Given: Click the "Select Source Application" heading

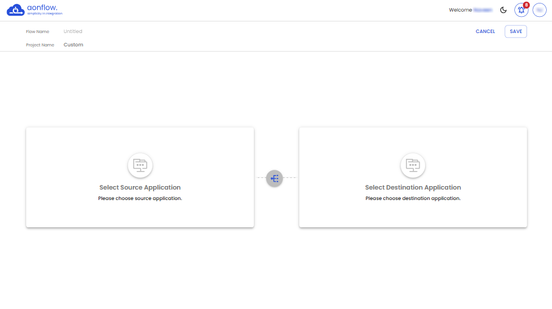Looking at the screenshot, I should 140,188.
